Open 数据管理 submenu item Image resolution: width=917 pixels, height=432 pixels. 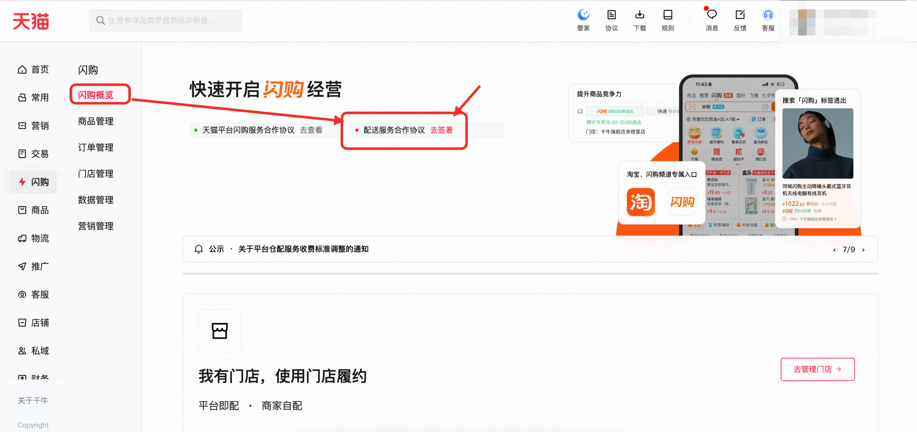coord(96,200)
